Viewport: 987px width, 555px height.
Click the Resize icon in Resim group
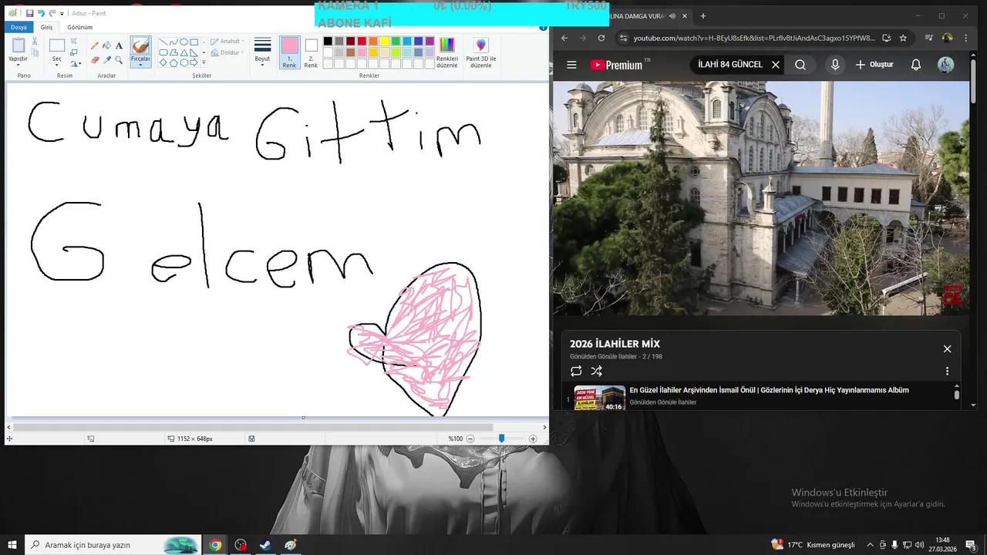(x=74, y=52)
